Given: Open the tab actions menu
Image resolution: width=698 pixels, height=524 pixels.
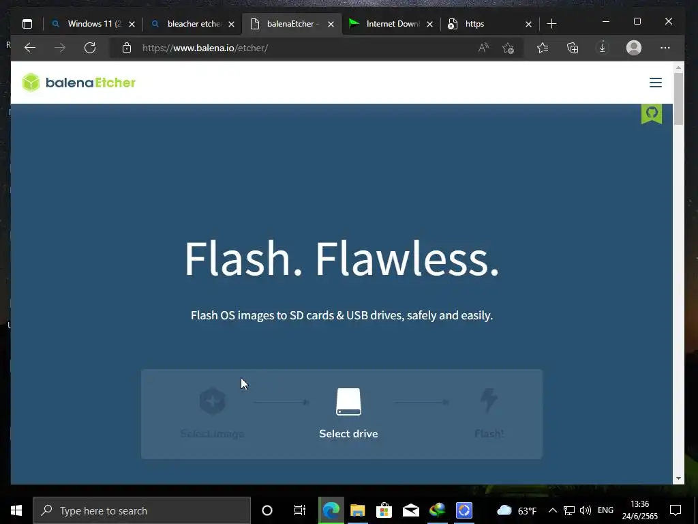Looking at the screenshot, I should click(x=27, y=24).
